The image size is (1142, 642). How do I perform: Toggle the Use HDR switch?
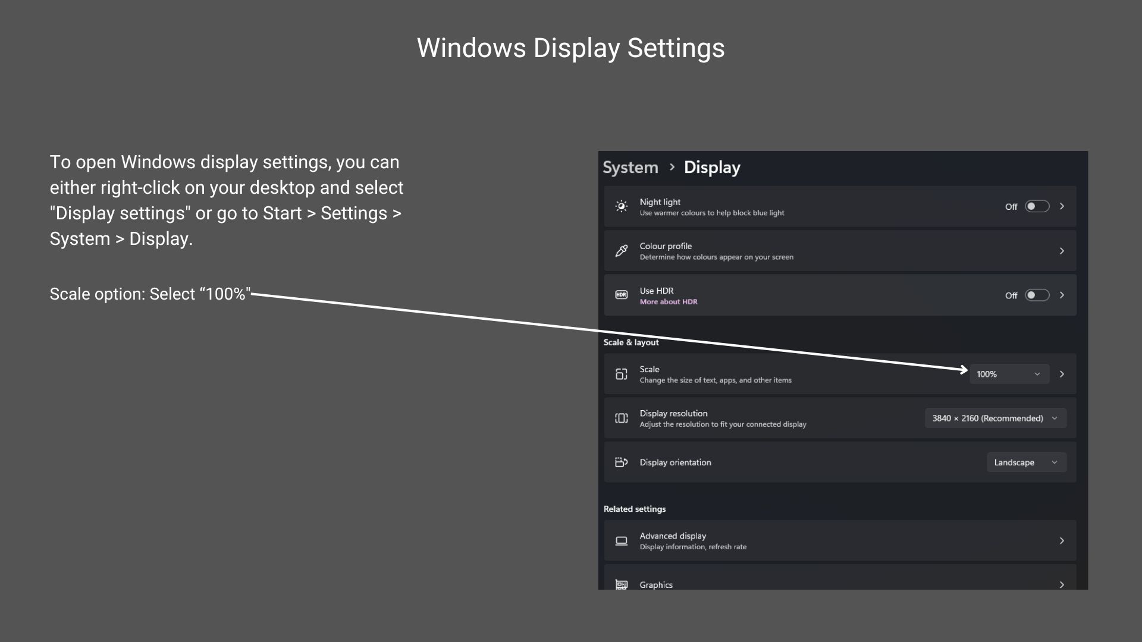[x=1037, y=295]
